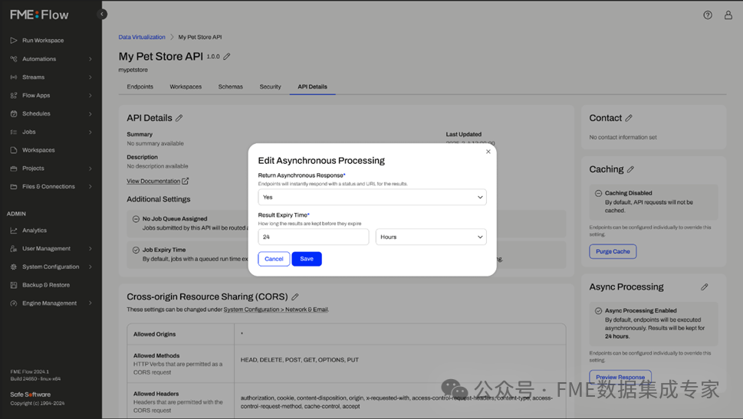
Task: Open the user account profile icon
Action: [x=728, y=15]
